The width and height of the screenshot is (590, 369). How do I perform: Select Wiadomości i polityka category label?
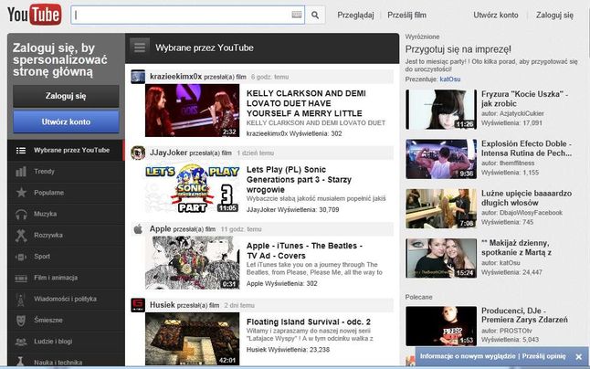click(65, 299)
